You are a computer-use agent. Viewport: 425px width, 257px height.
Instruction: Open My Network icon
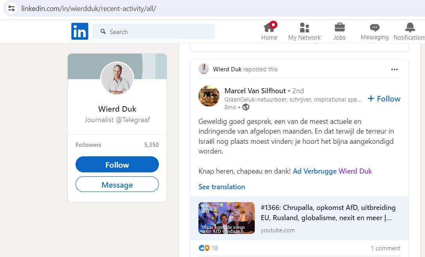(x=304, y=27)
